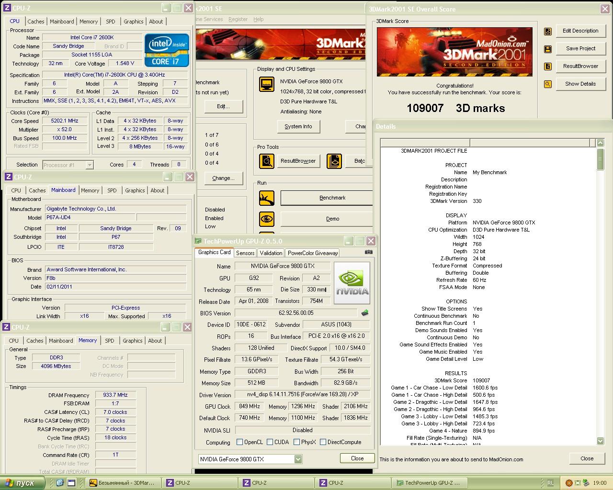Click the CPU-Z title bar icon of CPU tab window
Viewport: 613px width, 490px height.
click(x=7, y=8)
